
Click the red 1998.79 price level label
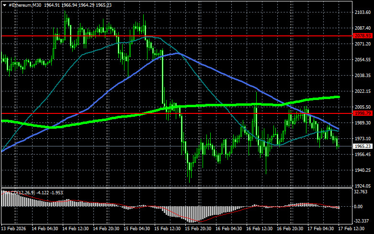coord(363,113)
